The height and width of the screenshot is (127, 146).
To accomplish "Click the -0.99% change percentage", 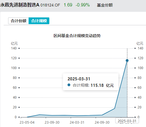I will coord(83,5).
